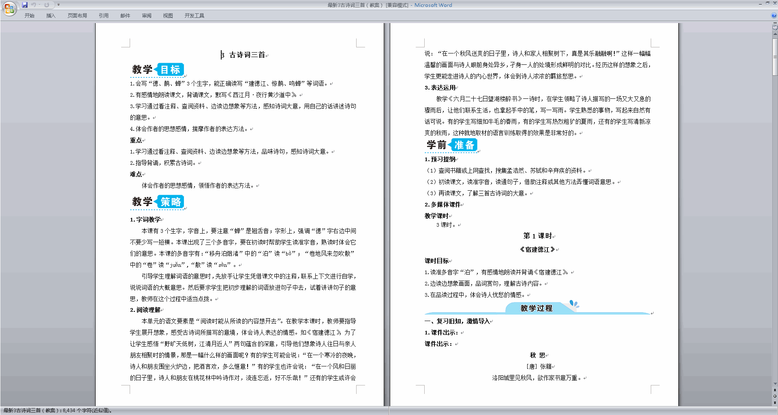Click the vertical scrollbar down arrow
The width and height of the screenshot is (778, 415).
click(775, 384)
